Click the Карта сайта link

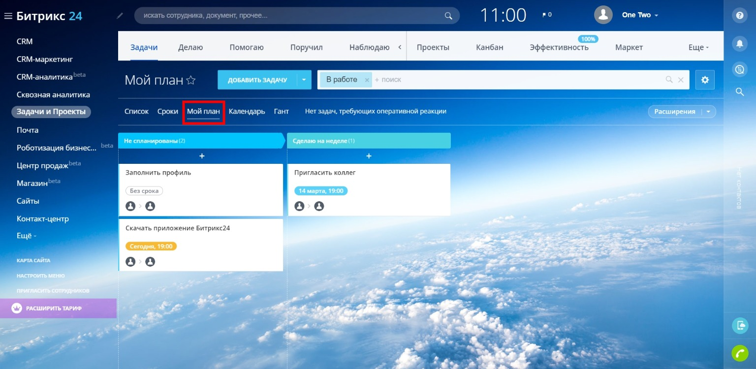click(x=33, y=260)
